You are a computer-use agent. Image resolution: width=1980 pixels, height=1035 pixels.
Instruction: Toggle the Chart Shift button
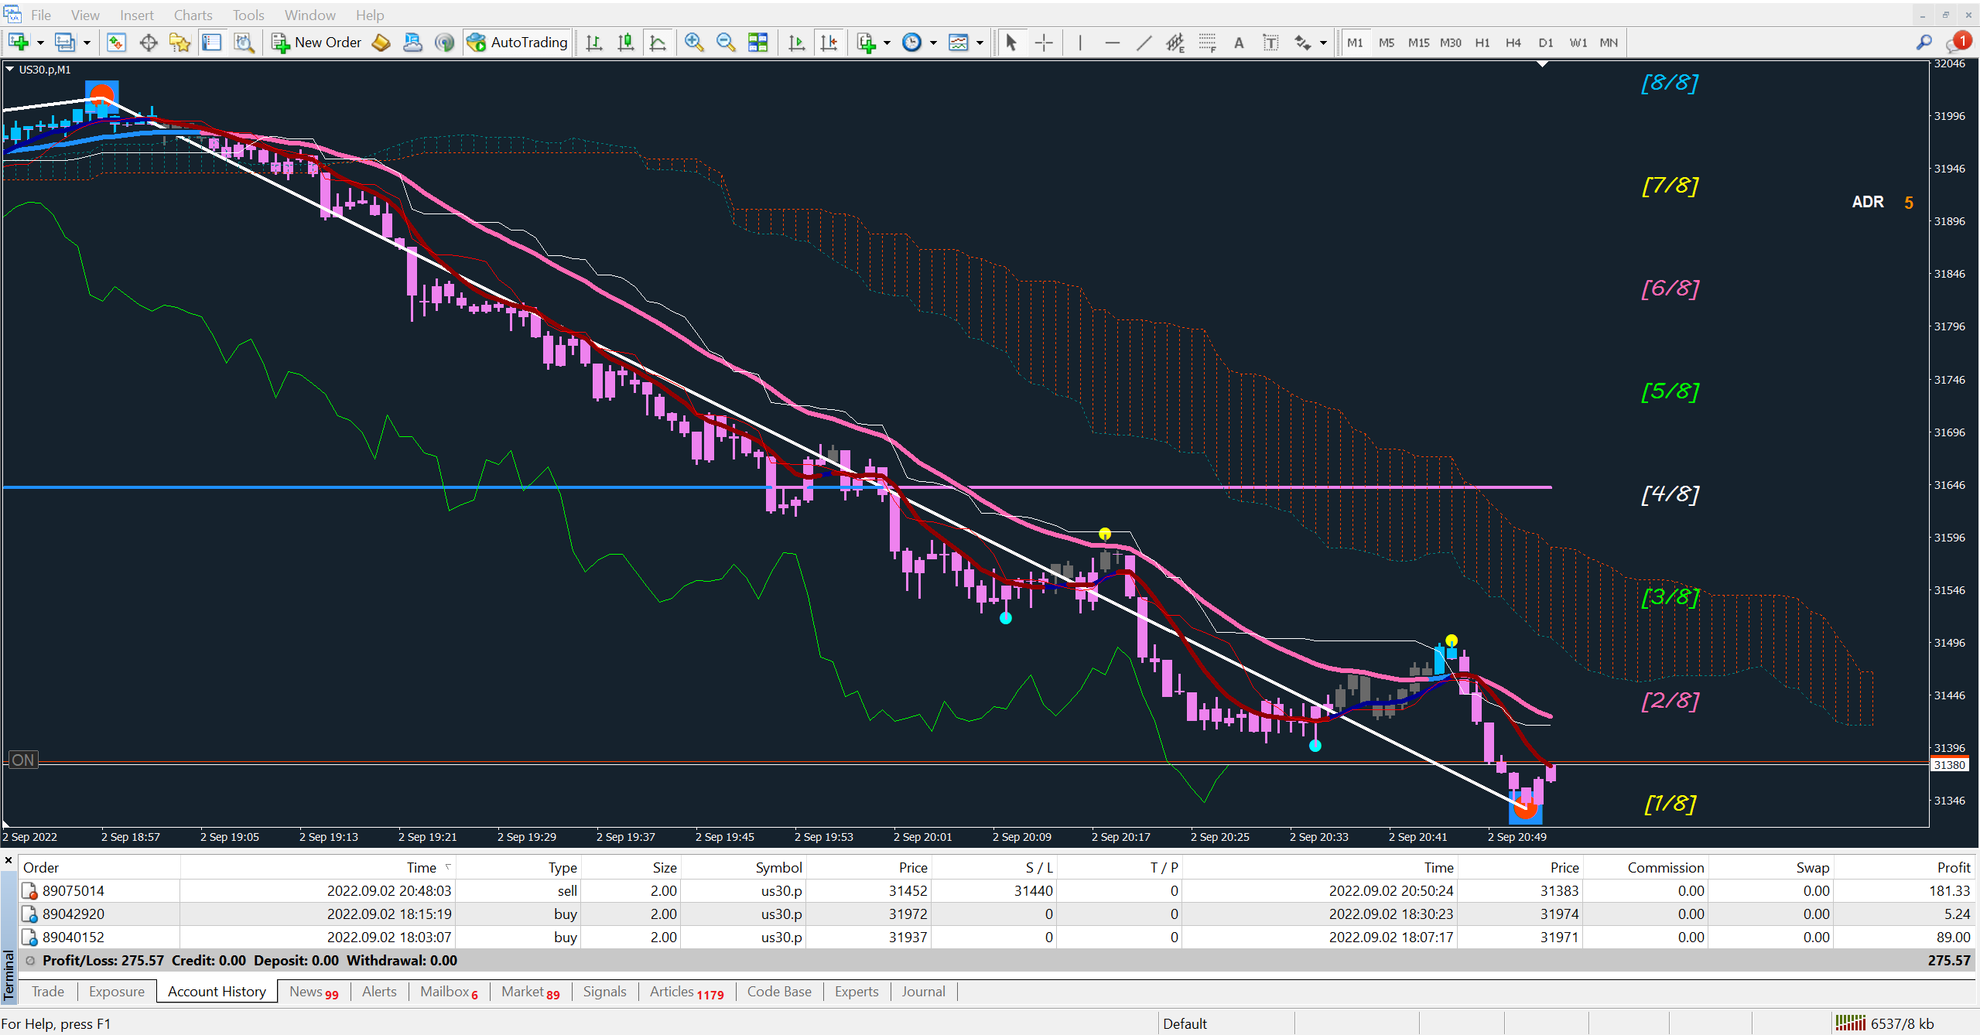coord(829,43)
